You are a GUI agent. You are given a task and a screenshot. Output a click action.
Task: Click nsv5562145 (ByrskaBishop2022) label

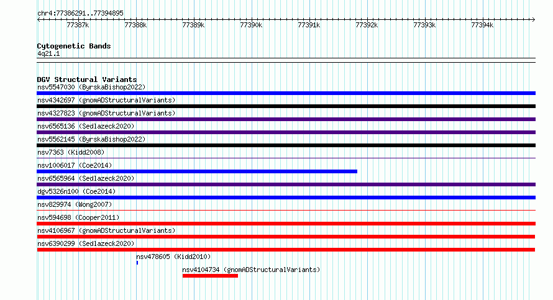pyautogui.click(x=91, y=139)
